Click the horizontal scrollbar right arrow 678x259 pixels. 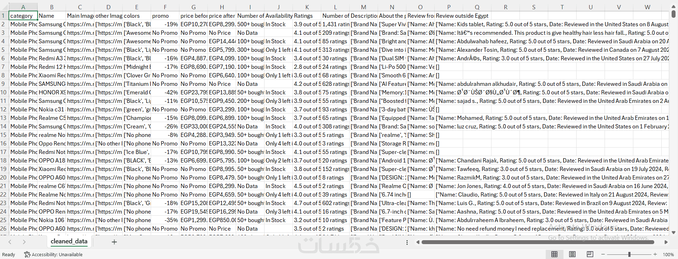click(666, 242)
